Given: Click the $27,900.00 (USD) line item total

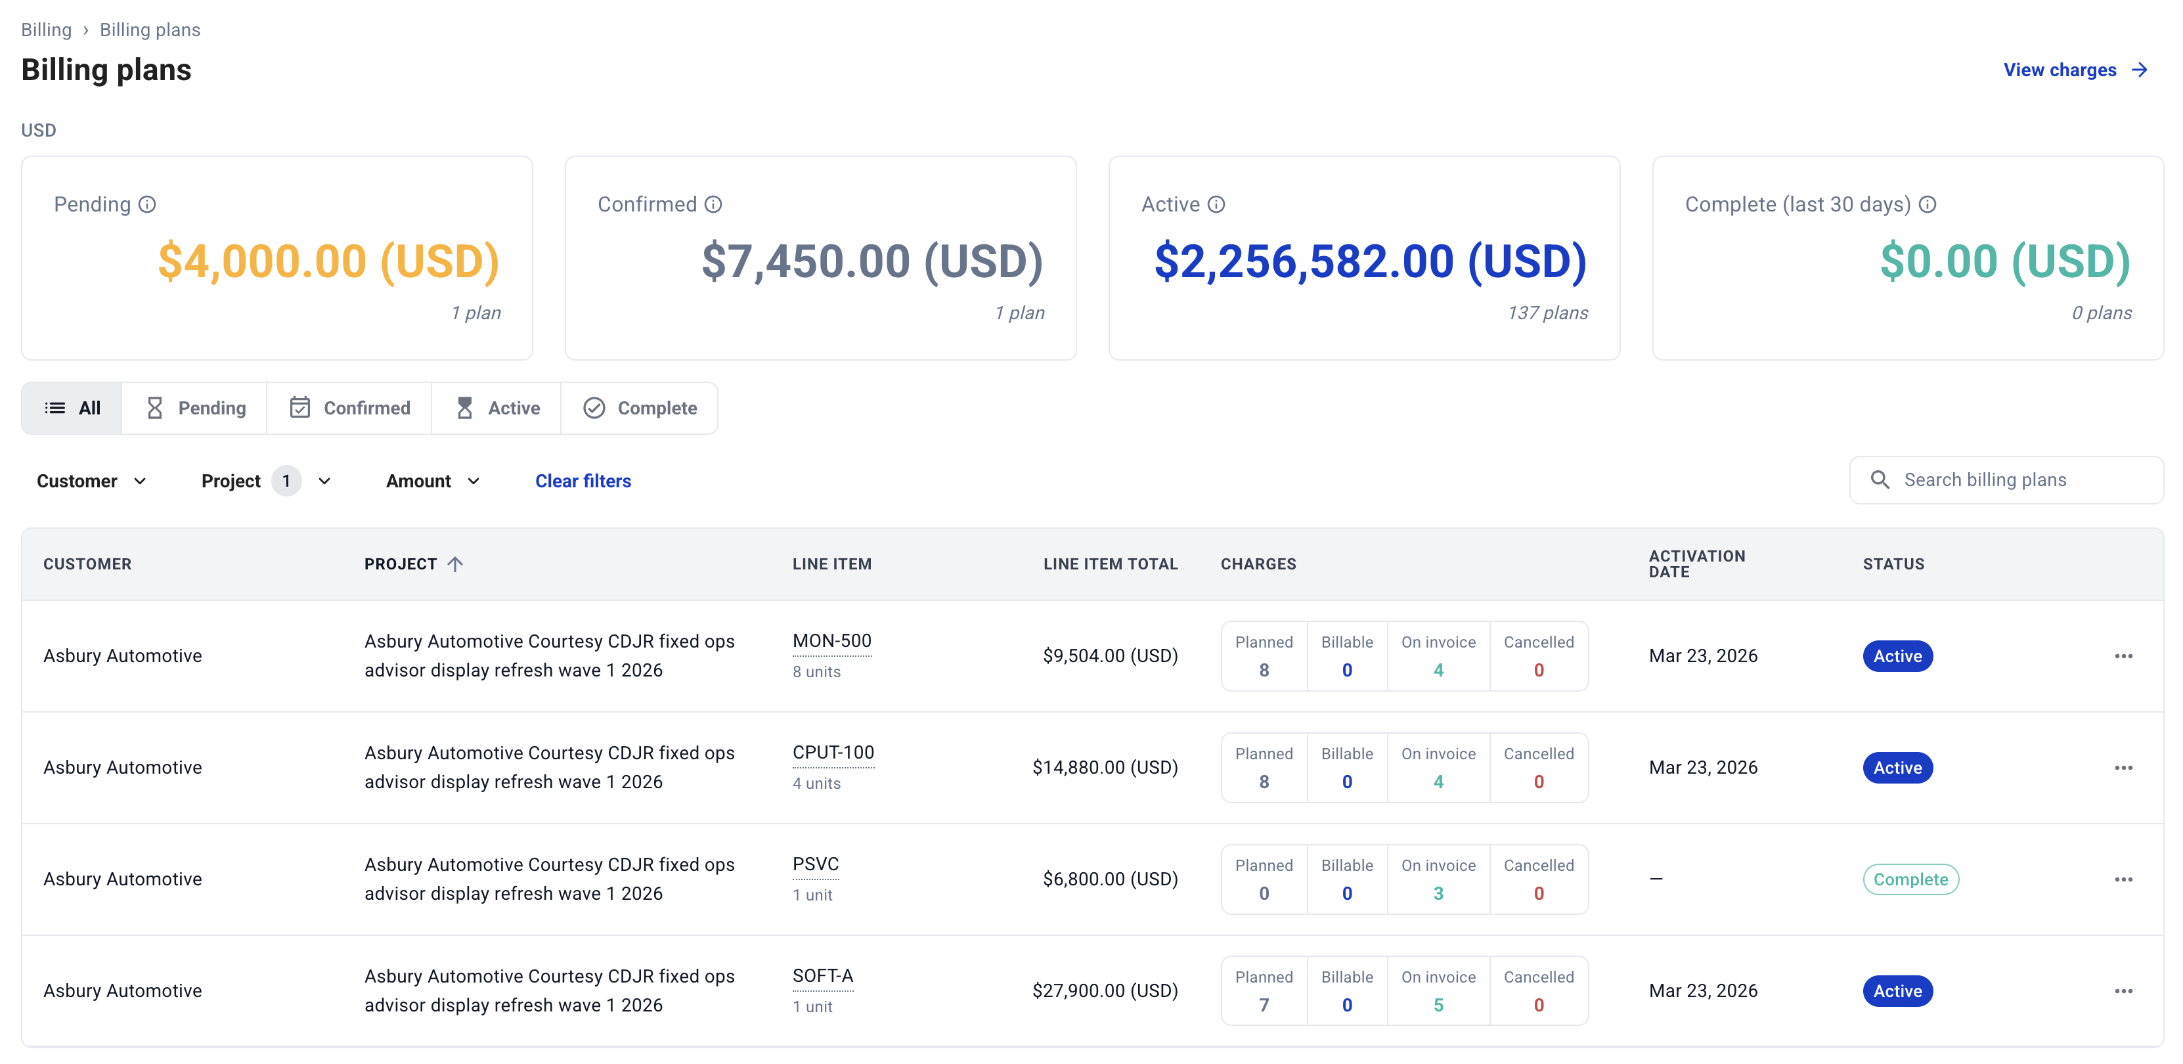Looking at the screenshot, I should 1105,992.
